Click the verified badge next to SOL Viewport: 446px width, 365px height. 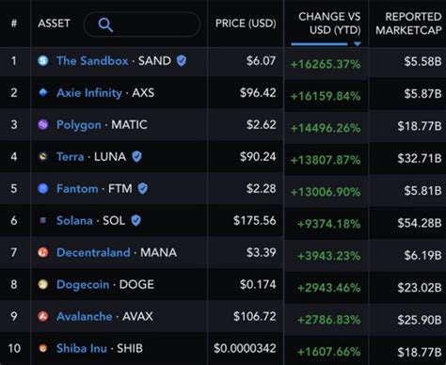135,220
